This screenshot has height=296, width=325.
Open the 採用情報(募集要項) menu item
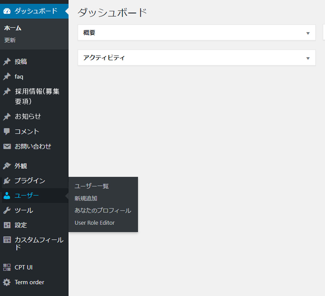[x=37, y=96]
